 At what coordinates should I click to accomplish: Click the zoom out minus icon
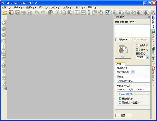point(4,29)
